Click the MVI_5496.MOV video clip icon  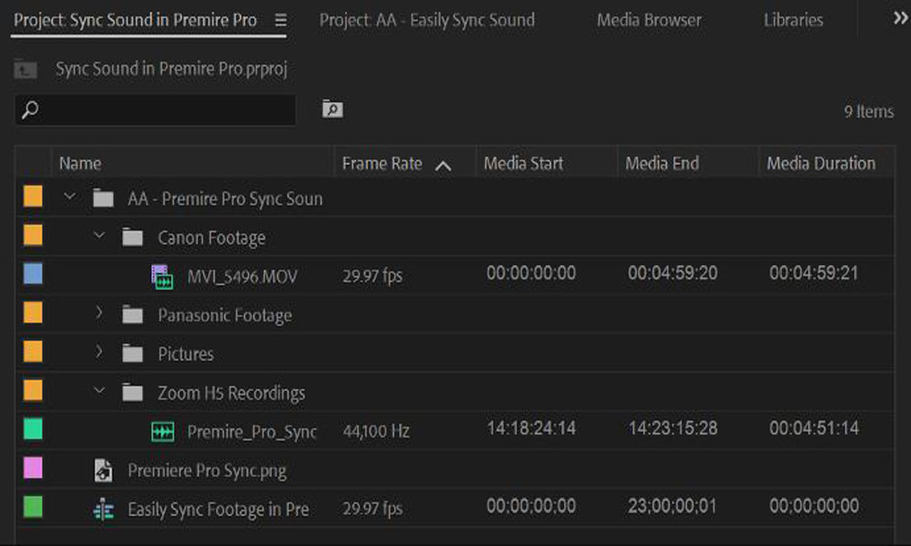point(162,277)
